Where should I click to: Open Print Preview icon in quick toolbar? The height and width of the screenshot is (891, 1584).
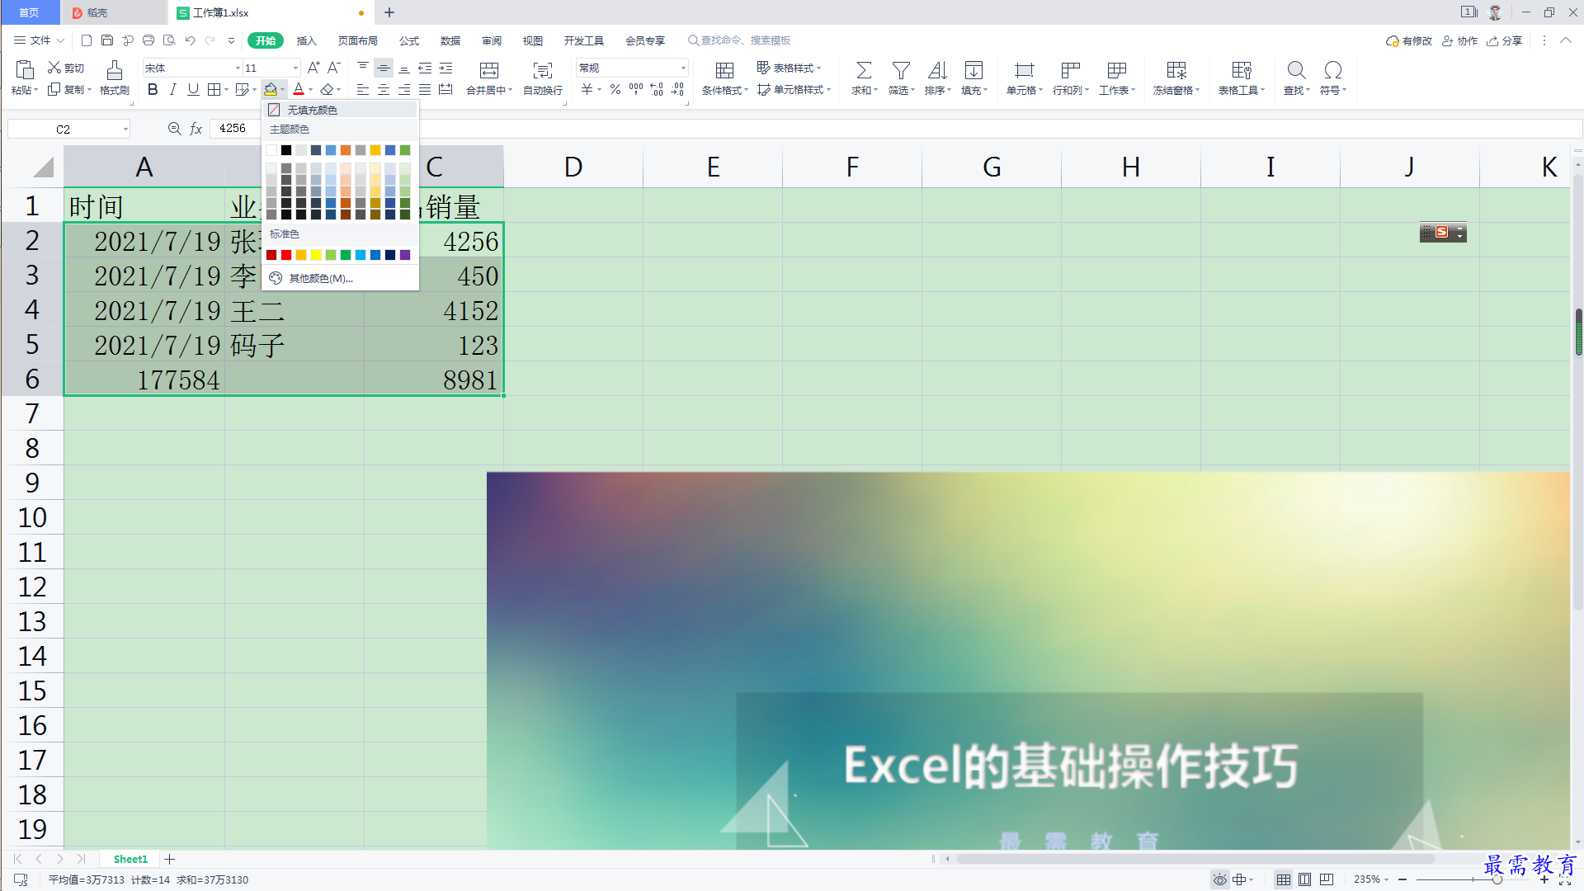[x=169, y=40]
